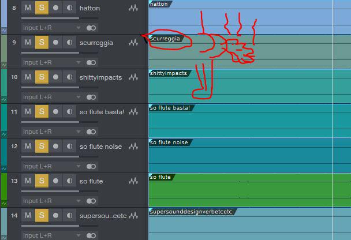Screen dimensions: 351x240
Task: Select the shittyimpacts clip label in the timeline
Action: coord(169,73)
